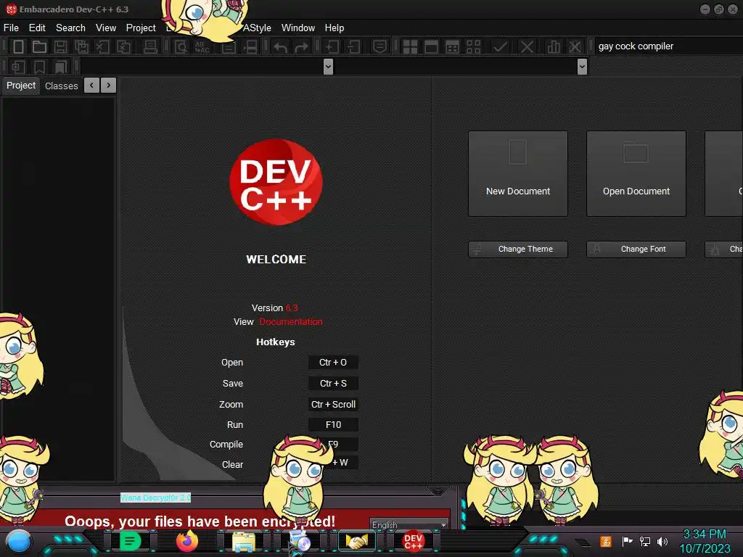The height and width of the screenshot is (557, 743).
Task: Click the Compile four-squares toolbar icon
Action: 410,46
